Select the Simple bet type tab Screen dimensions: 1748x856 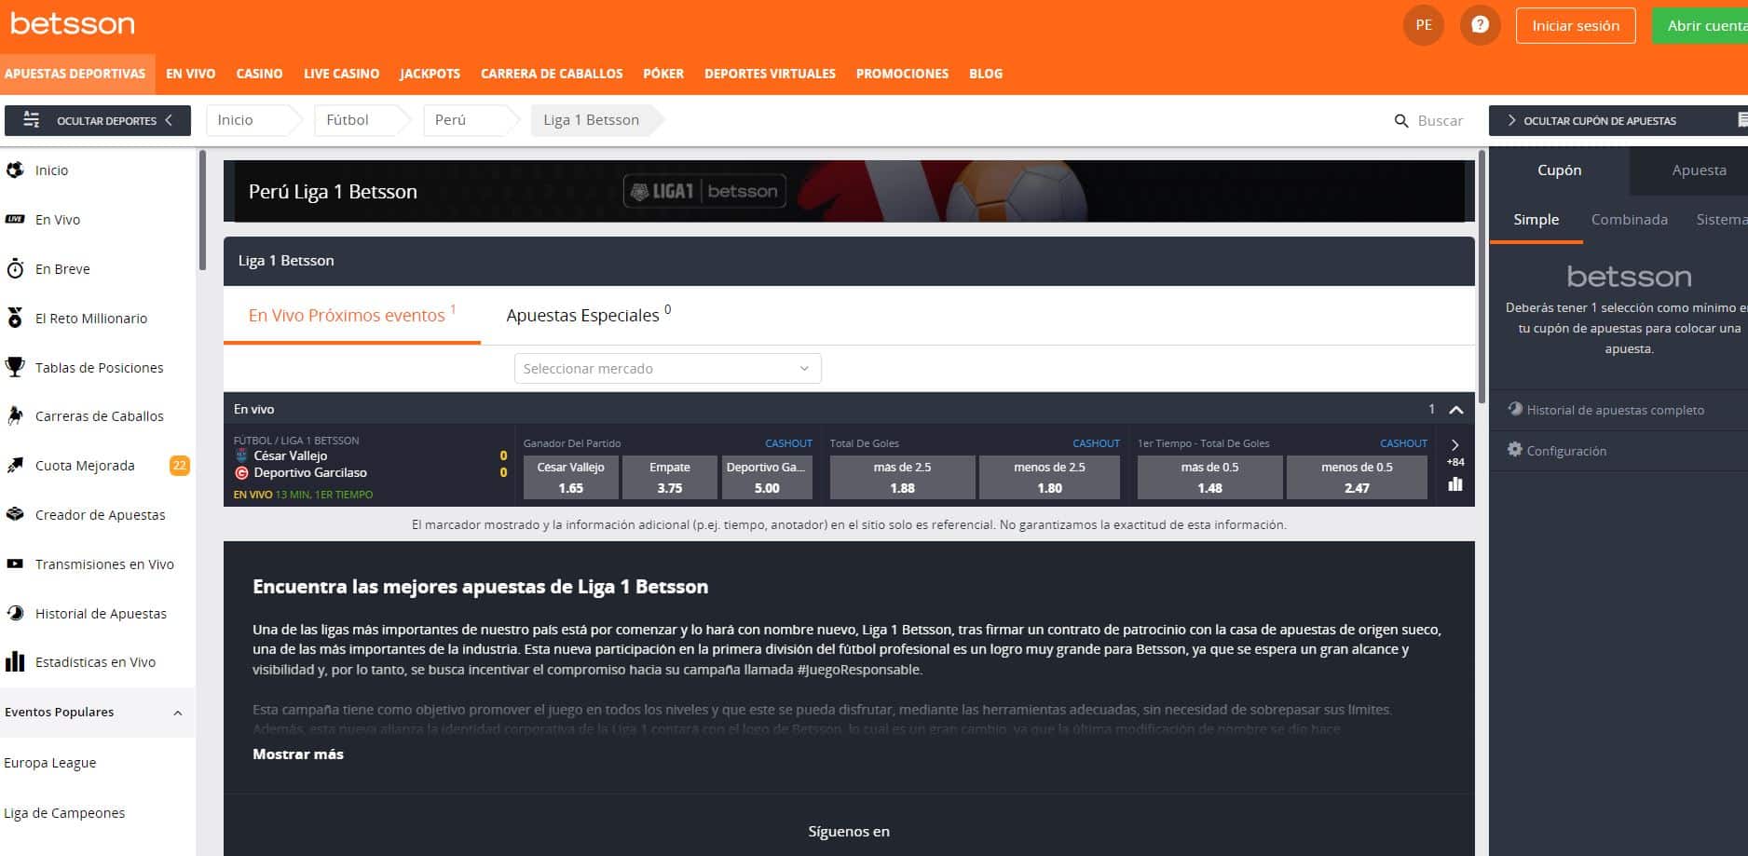(1536, 220)
